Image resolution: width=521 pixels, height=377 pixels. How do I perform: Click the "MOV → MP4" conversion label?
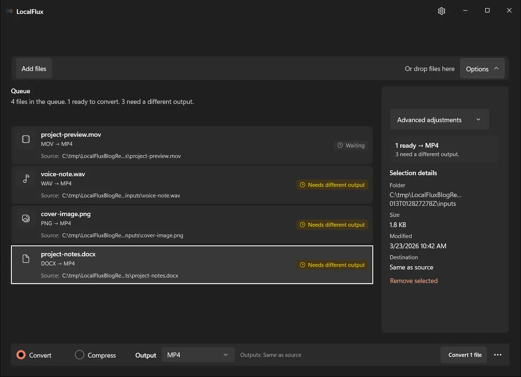[56, 144]
